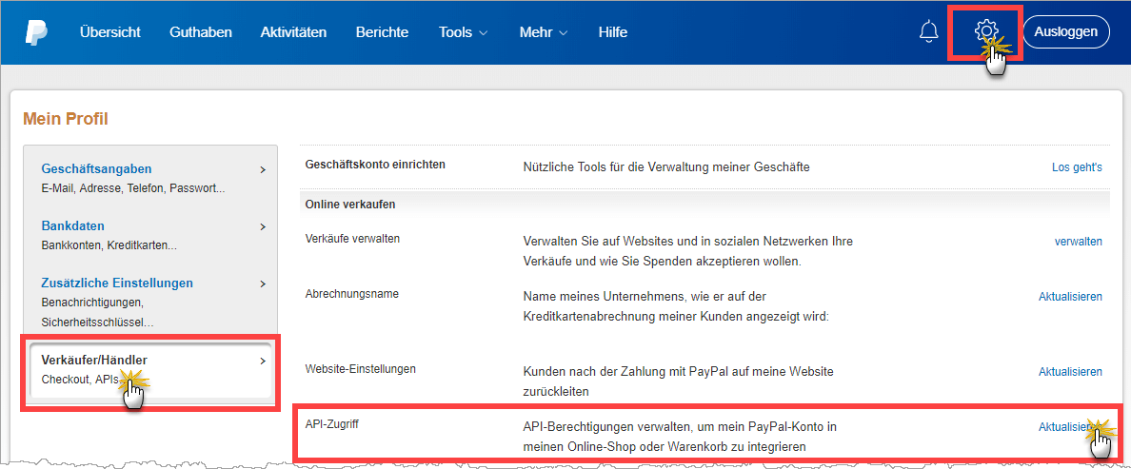The image size is (1131, 469).
Task: Click verwalten link for Verkäufe verwalten
Action: click(x=1079, y=242)
